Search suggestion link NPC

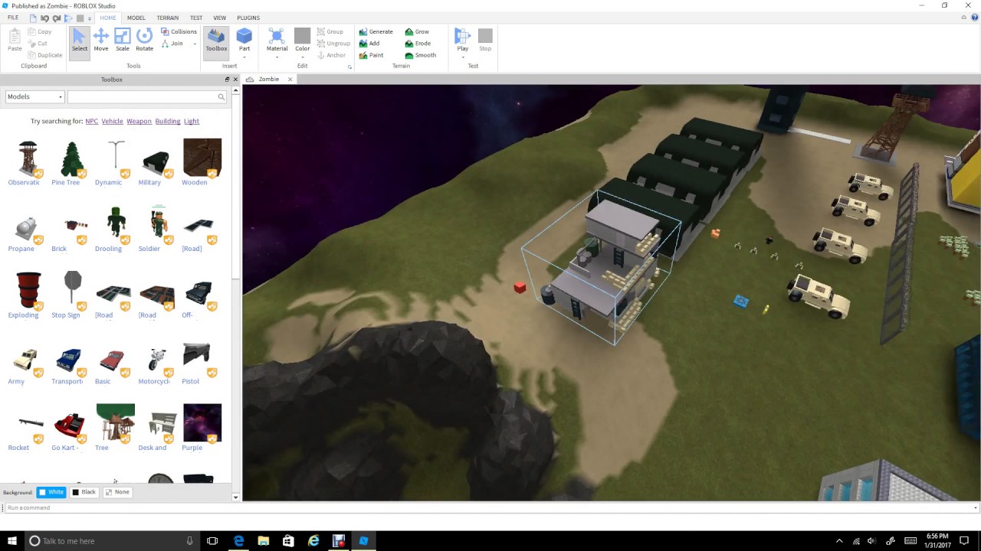91,121
